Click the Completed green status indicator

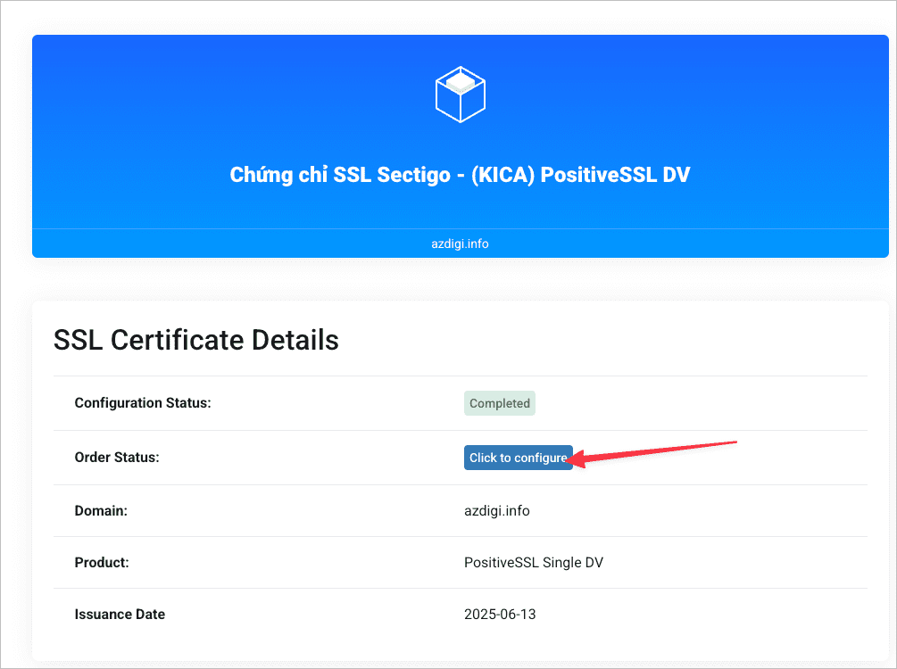coord(499,402)
